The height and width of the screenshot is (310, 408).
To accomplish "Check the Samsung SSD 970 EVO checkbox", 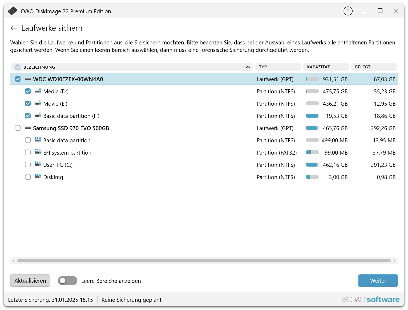I will pyautogui.click(x=18, y=128).
